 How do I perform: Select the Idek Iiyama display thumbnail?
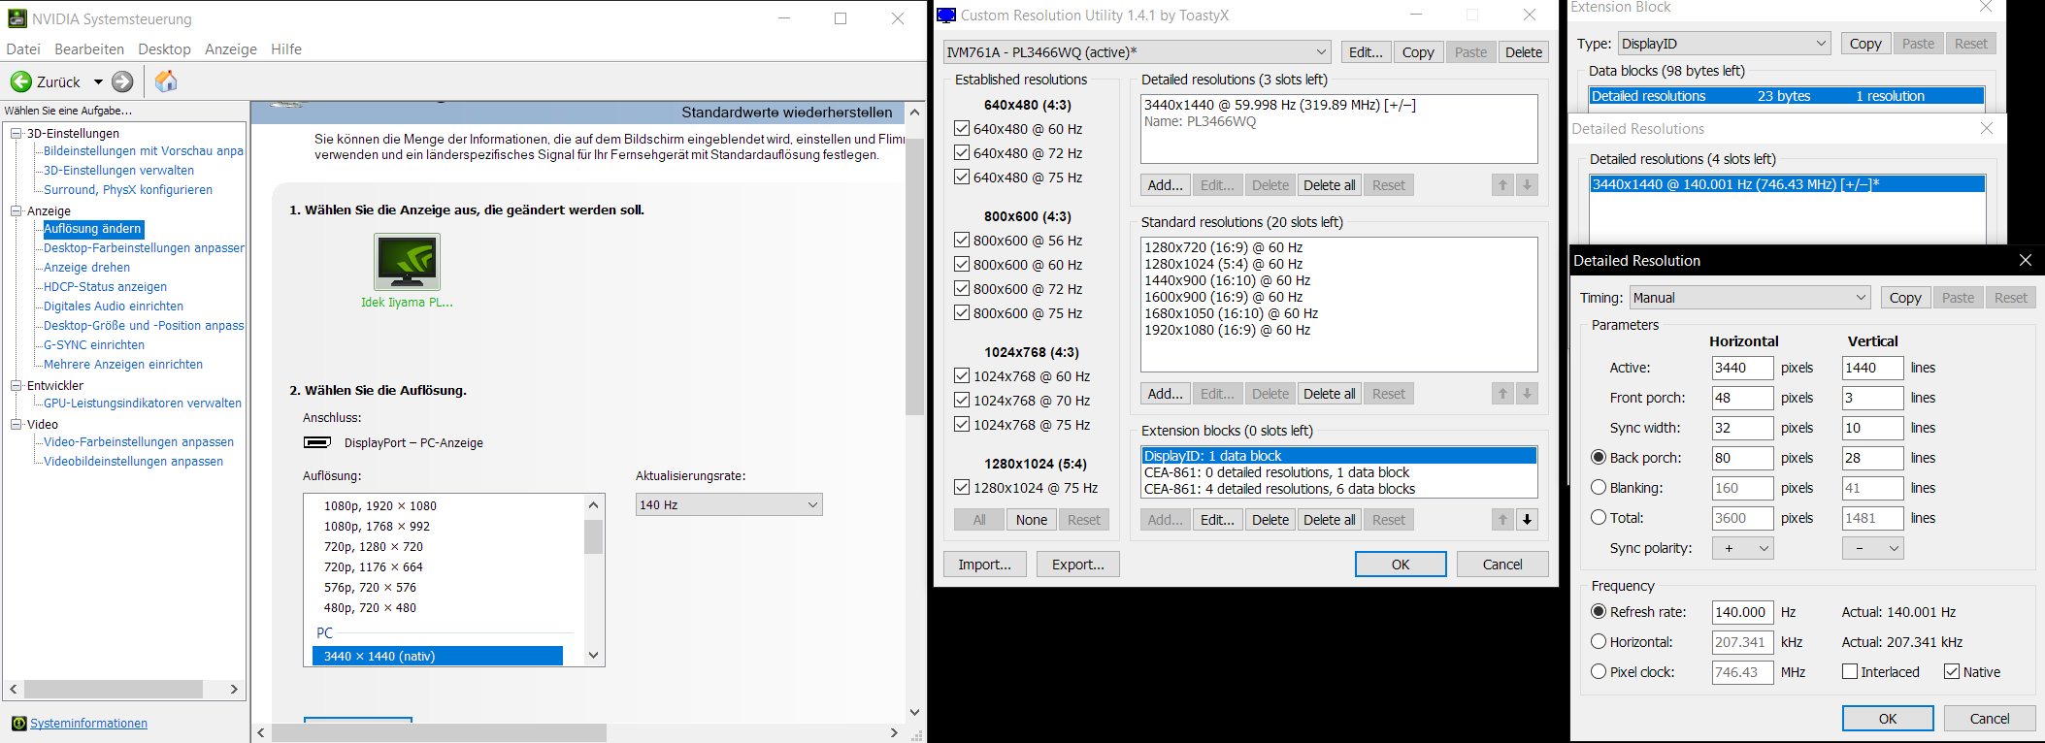(407, 262)
